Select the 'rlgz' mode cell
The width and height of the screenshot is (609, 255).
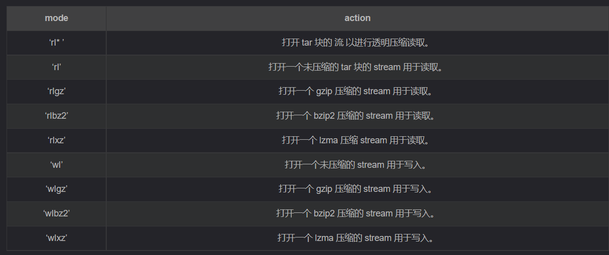57,91
